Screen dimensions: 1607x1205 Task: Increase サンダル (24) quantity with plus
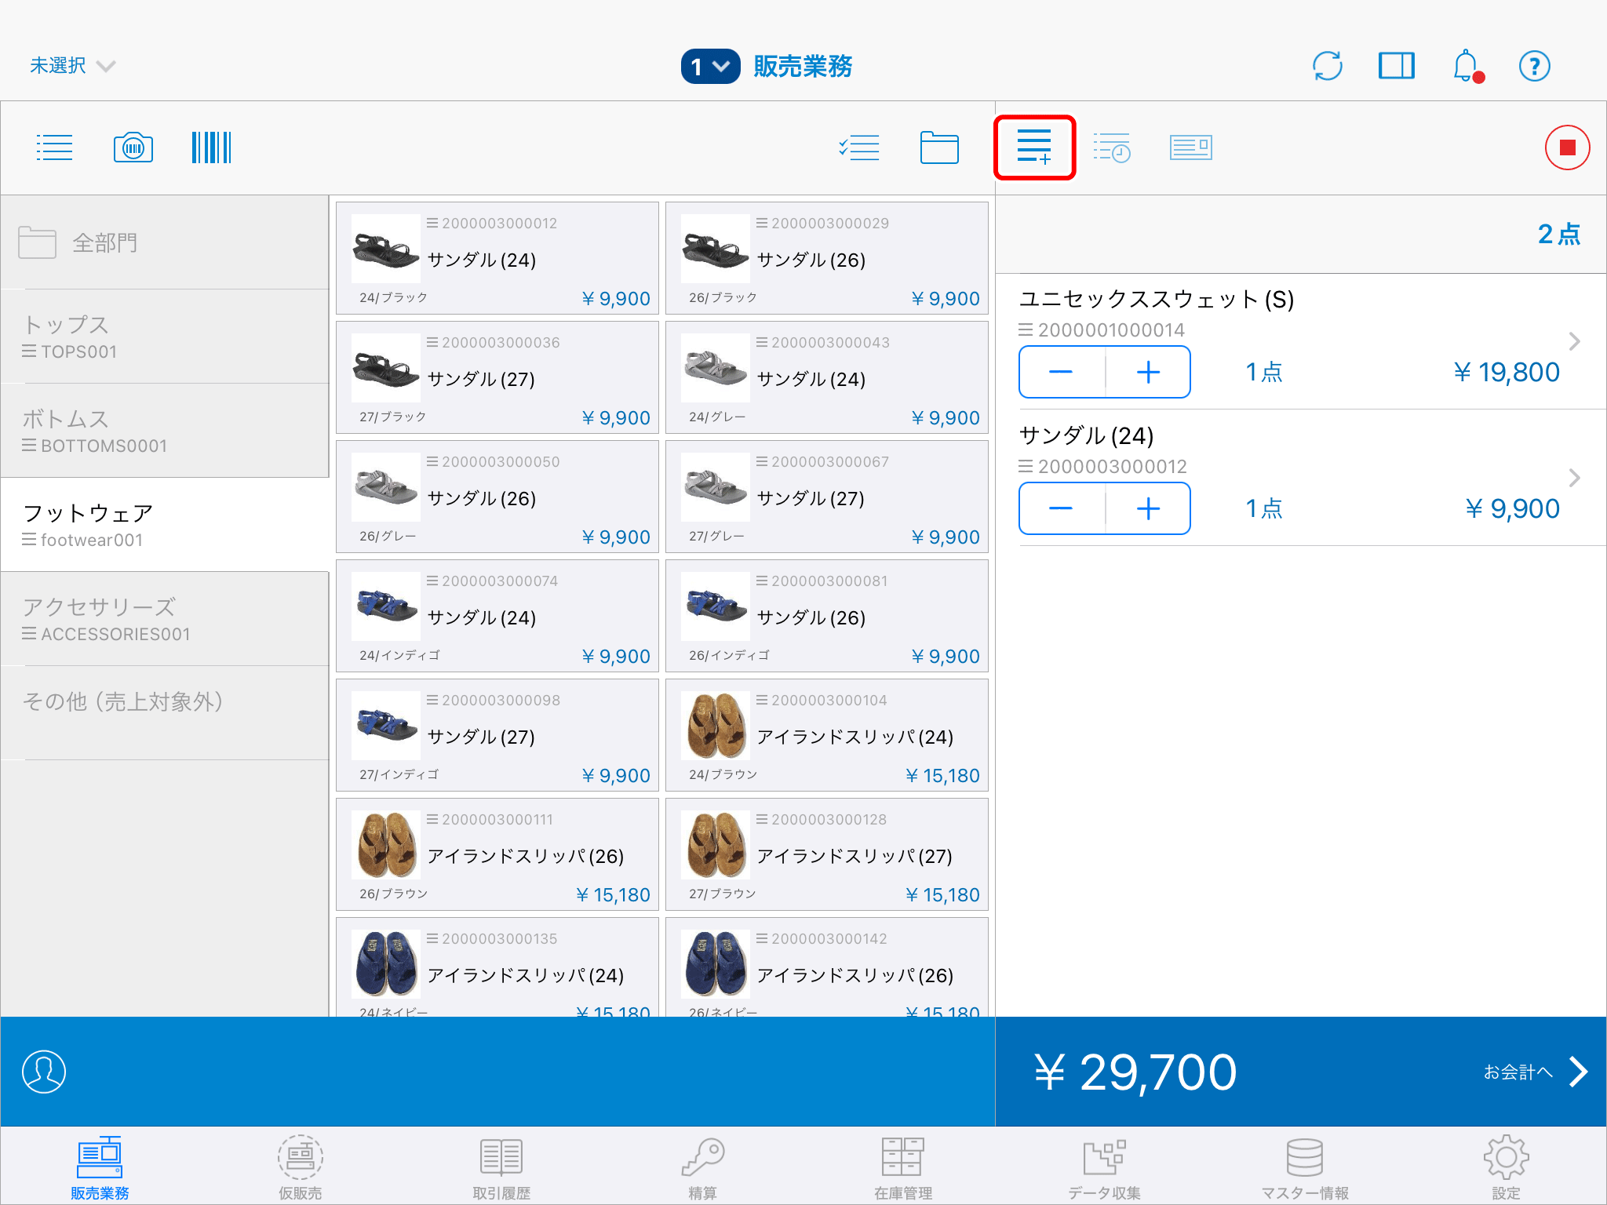point(1148,508)
